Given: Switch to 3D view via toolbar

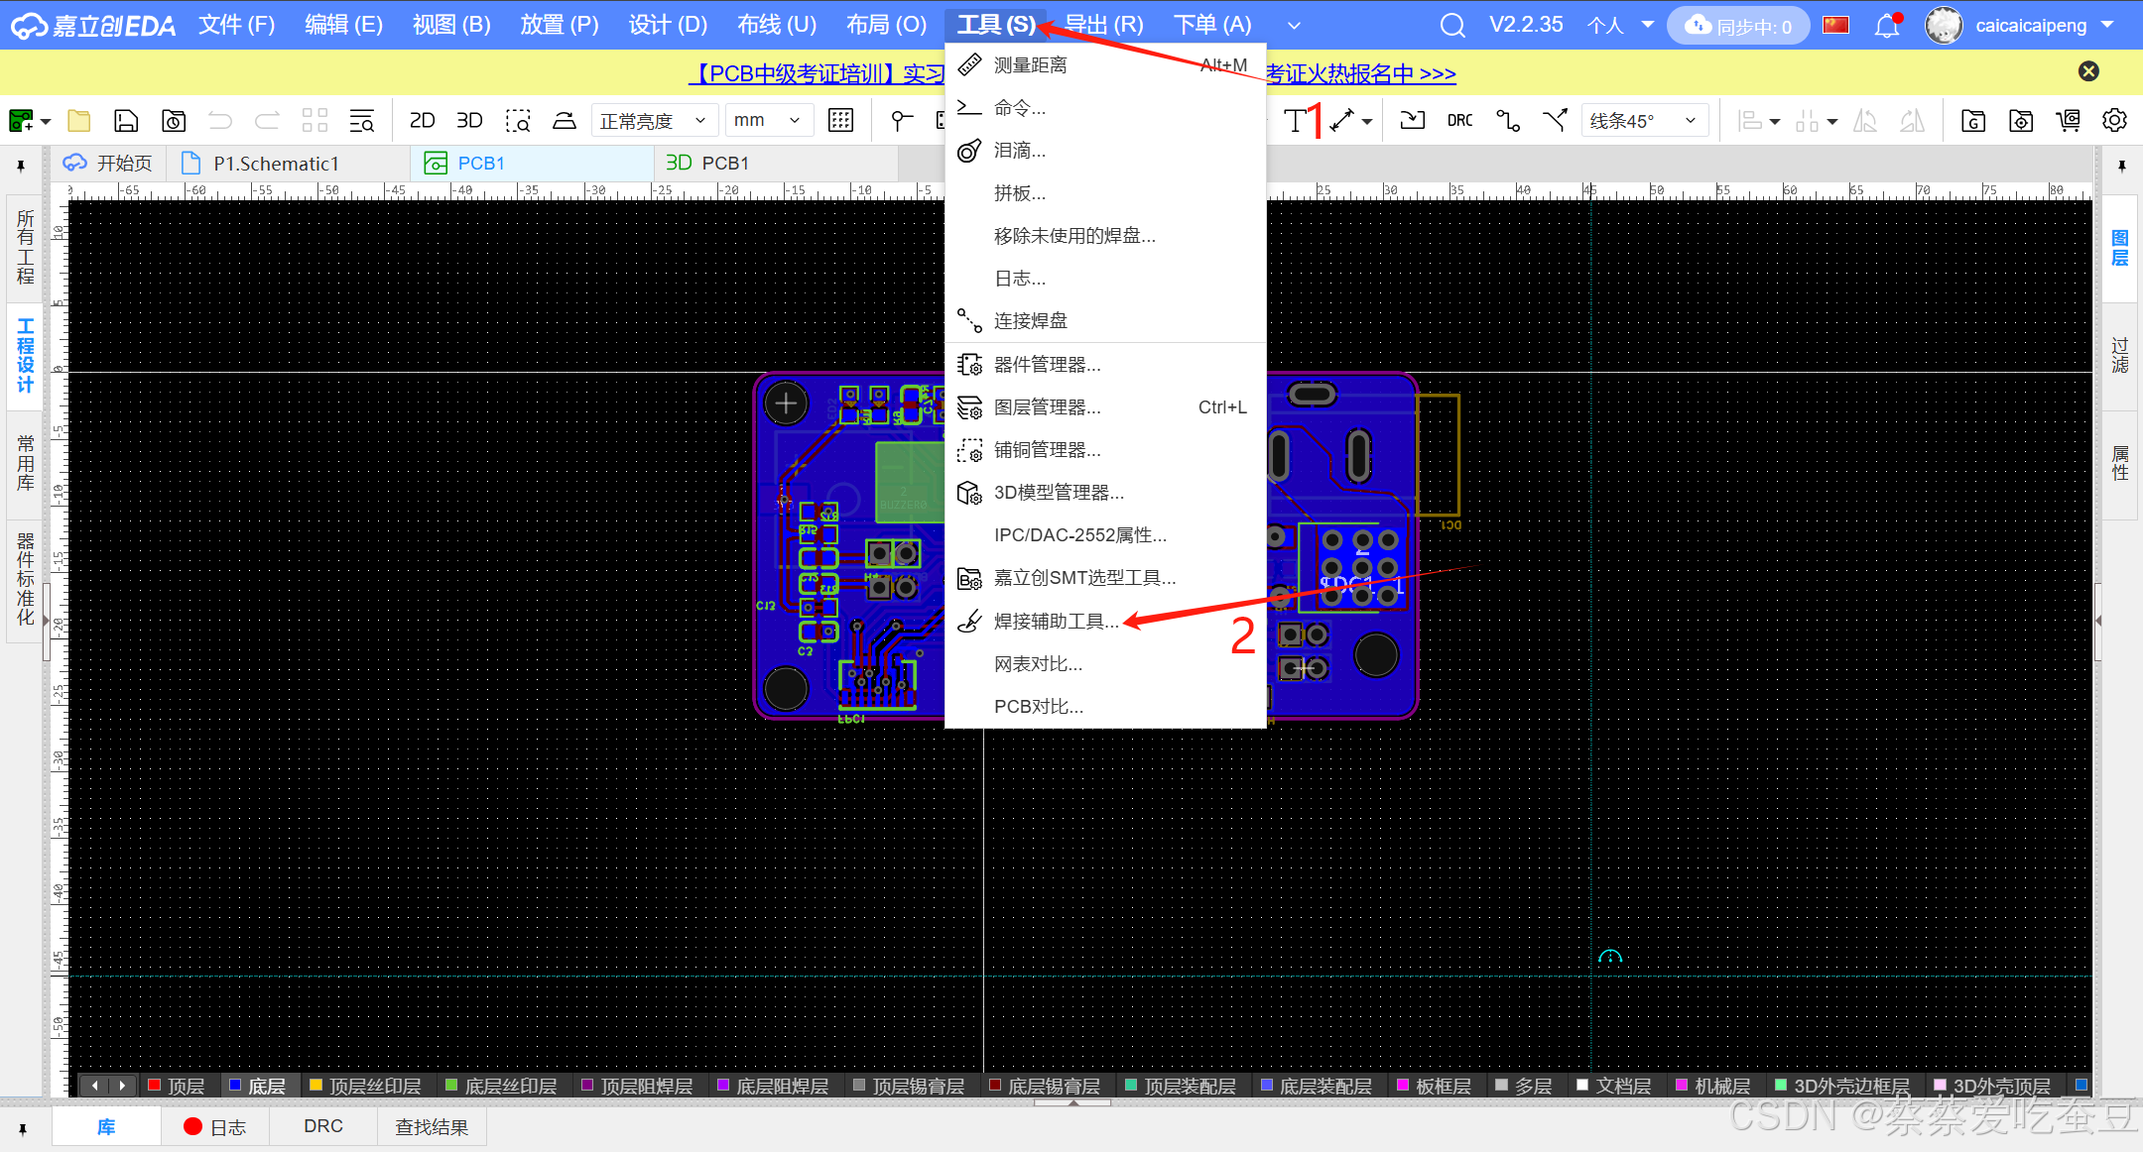Looking at the screenshot, I should [469, 121].
